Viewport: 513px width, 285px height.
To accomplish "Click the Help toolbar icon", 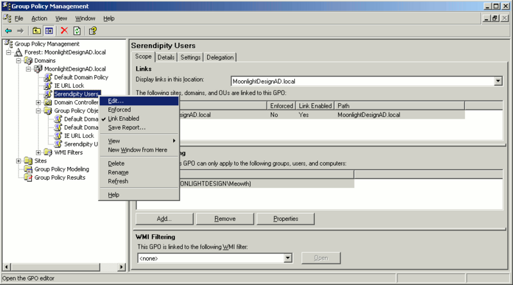I will 92,31.
